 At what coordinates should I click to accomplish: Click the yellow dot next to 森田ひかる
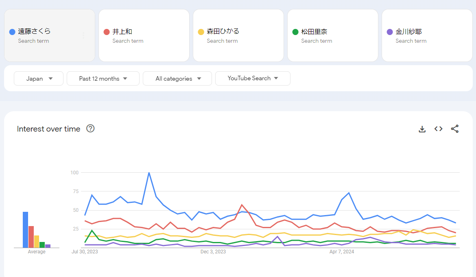pos(201,32)
